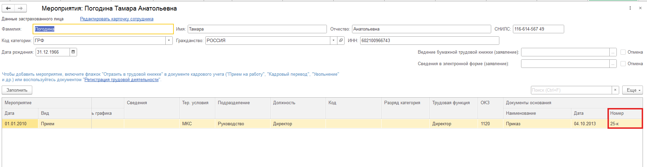Expand the Гражданство dropdown

tap(333, 40)
